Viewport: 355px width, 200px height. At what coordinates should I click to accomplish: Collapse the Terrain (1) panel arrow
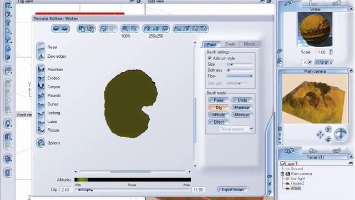pos(351,157)
